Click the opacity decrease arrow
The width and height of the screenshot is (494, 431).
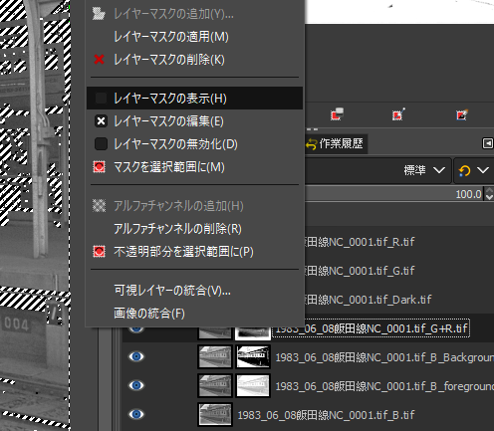(489, 198)
